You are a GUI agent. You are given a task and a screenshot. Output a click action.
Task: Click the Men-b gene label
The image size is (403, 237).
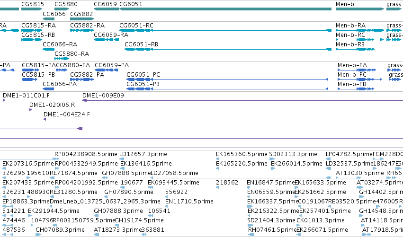345,4
